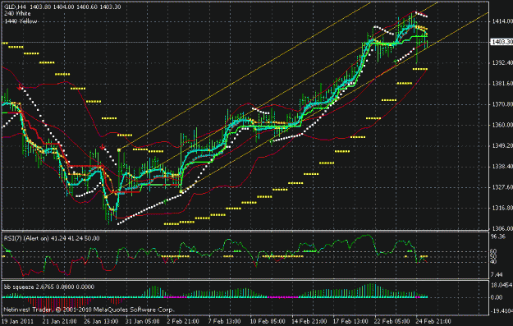The image size is (513, 326).
Task: Click the '24 Feb 21:00' date label
Action: (x=433, y=321)
